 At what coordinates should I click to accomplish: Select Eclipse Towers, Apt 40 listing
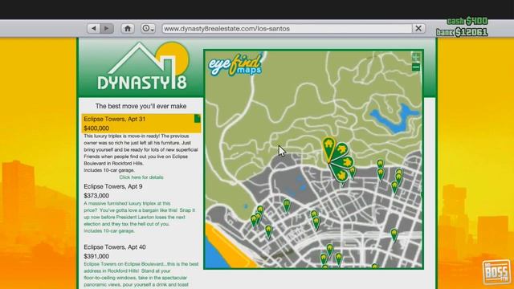click(x=115, y=247)
